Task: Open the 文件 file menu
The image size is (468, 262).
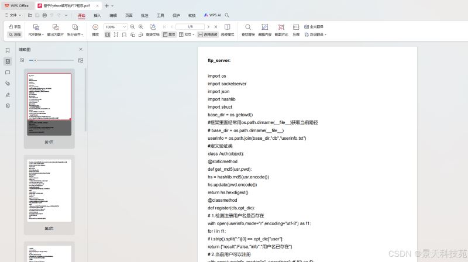Action: click(x=13, y=15)
